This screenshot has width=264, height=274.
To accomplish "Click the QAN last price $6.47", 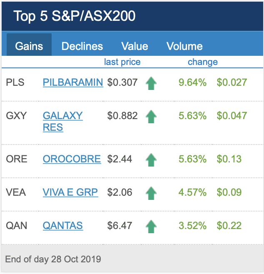I will click(120, 226).
